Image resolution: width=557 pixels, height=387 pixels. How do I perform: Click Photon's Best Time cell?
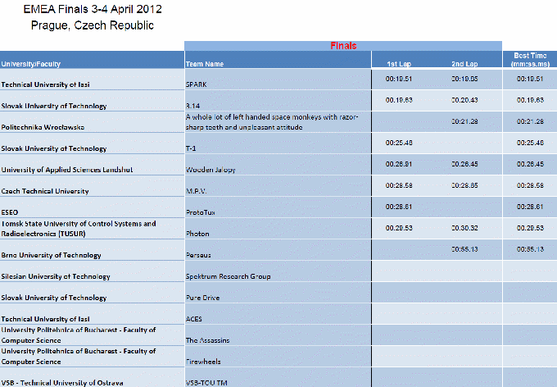(530, 229)
